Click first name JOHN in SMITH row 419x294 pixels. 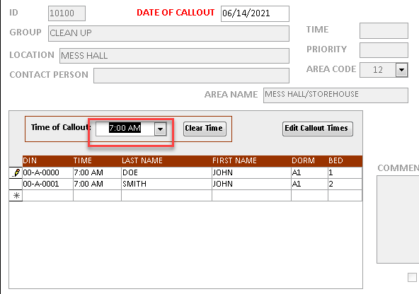pos(251,184)
